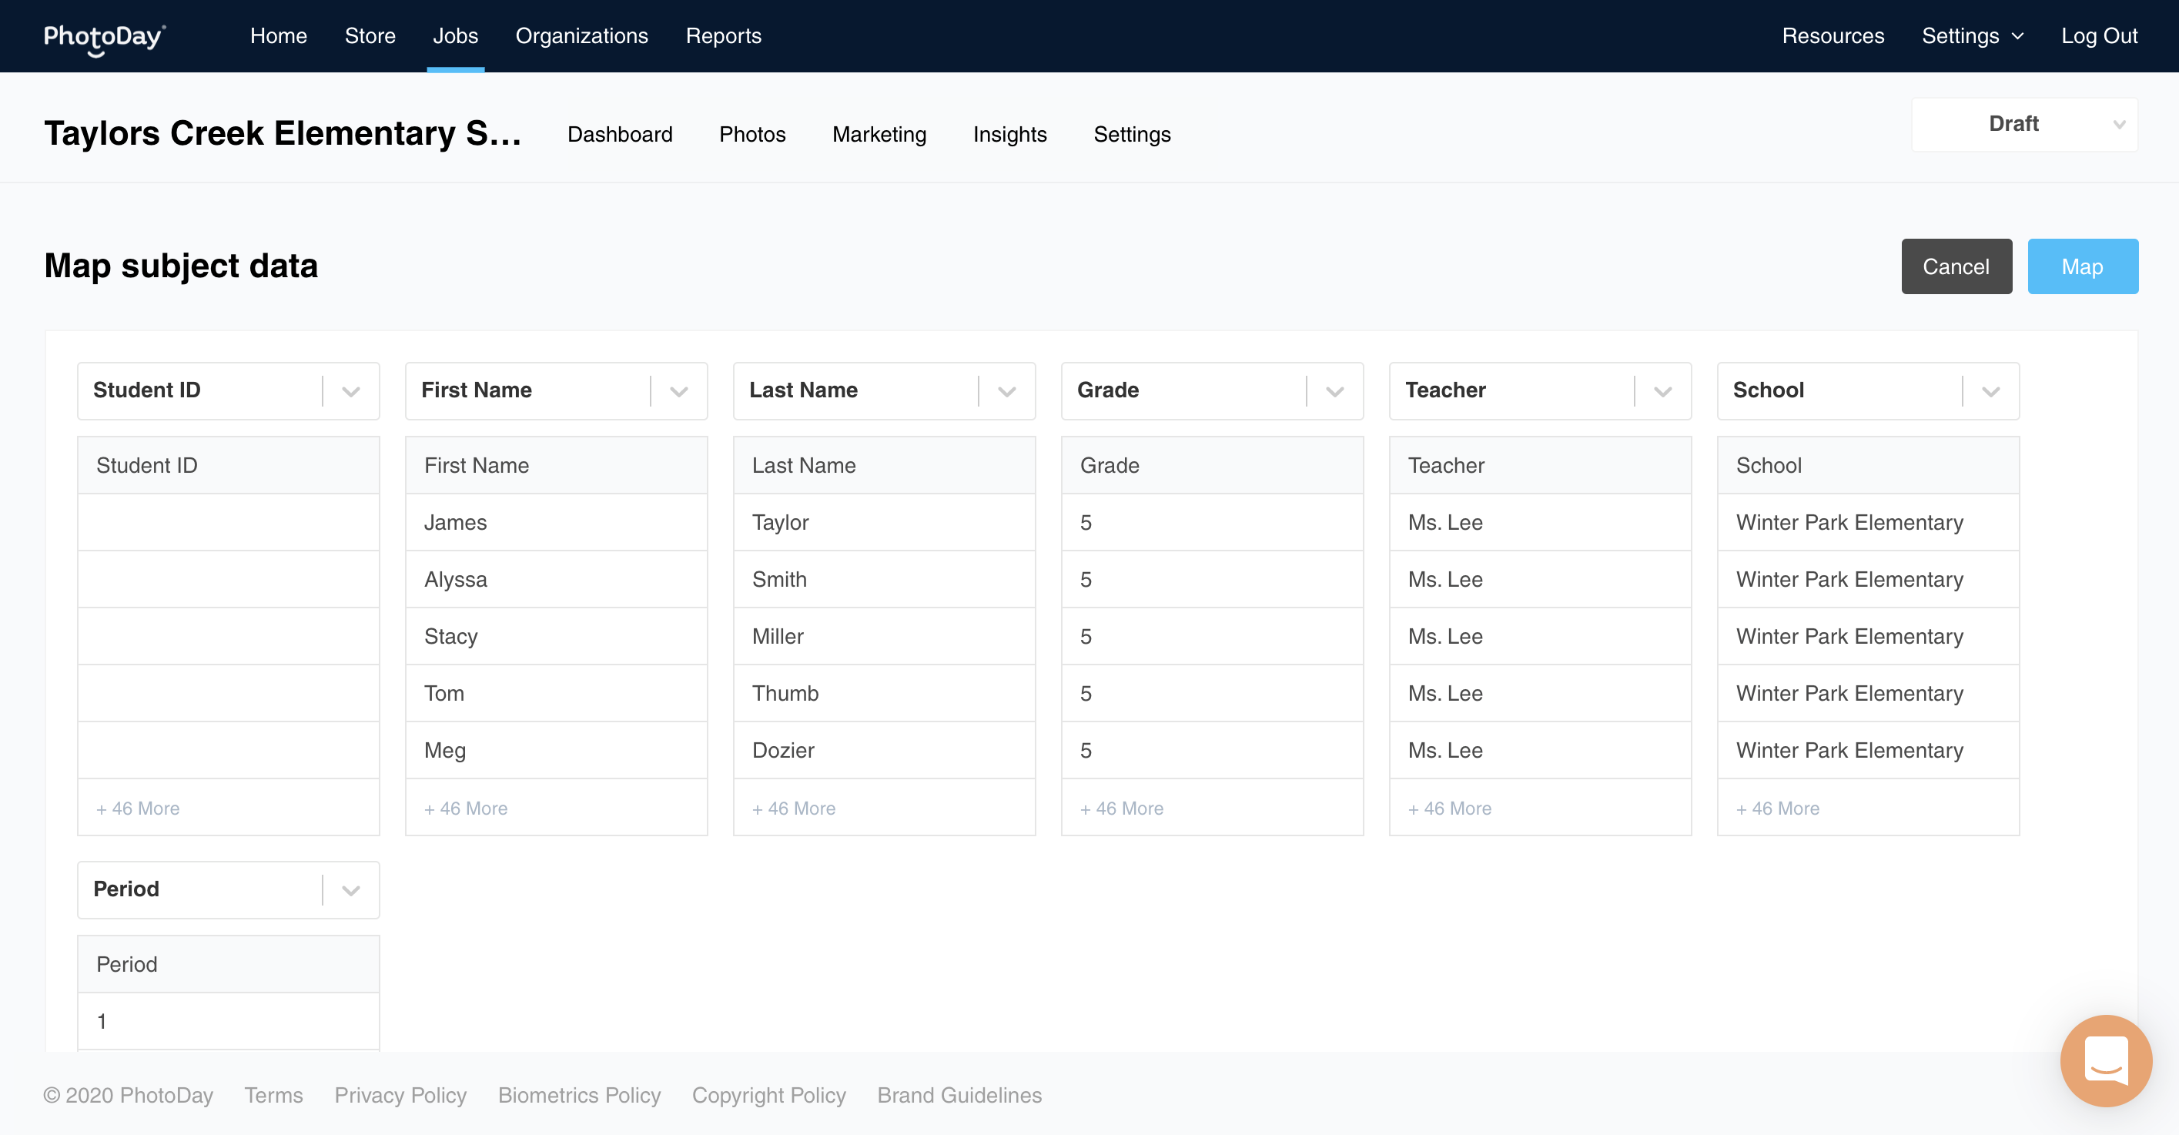Click the PhotoDay logo
Screen dimensions: 2179x1135
point(105,37)
